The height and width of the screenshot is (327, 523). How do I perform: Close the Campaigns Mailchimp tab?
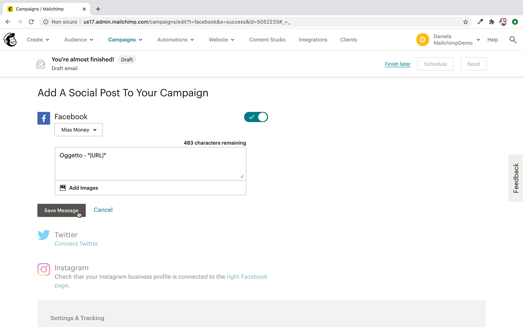[84, 9]
